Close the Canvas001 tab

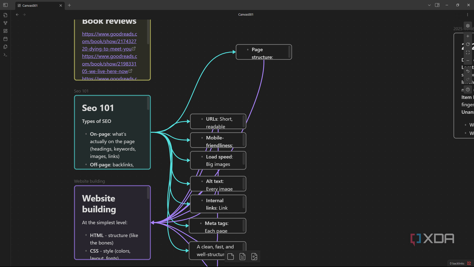[x=61, y=5]
